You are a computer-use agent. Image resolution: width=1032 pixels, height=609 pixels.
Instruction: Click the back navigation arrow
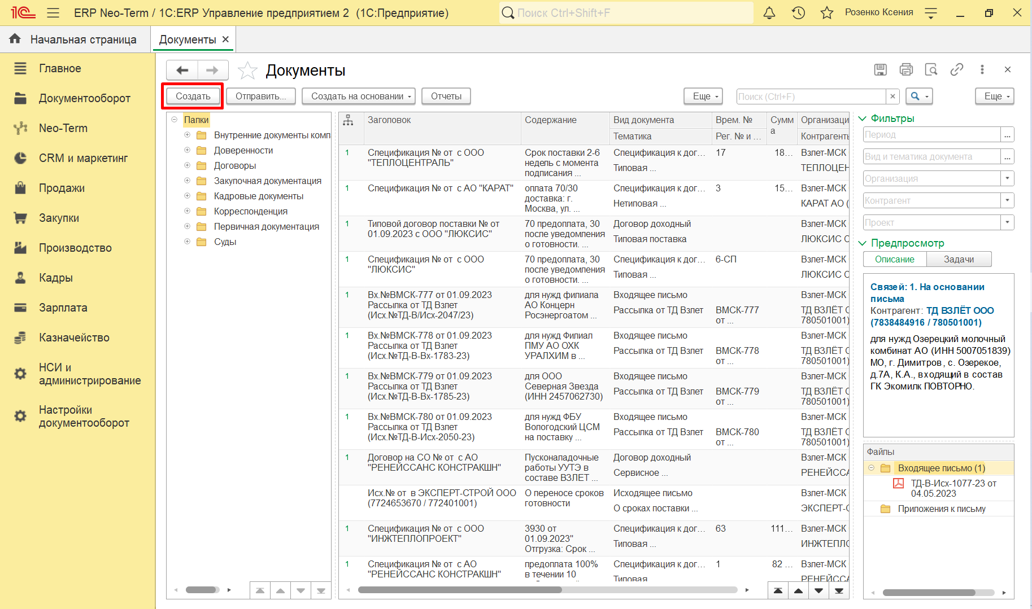click(182, 70)
